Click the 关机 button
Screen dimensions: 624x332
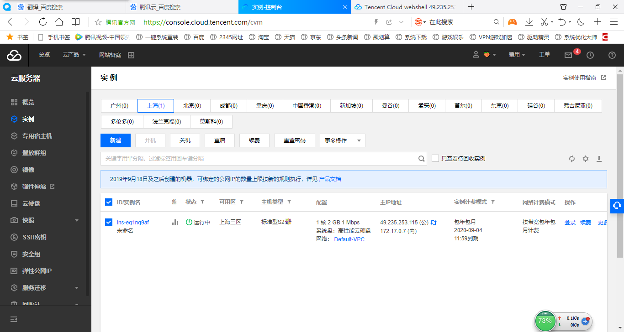(185, 140)
